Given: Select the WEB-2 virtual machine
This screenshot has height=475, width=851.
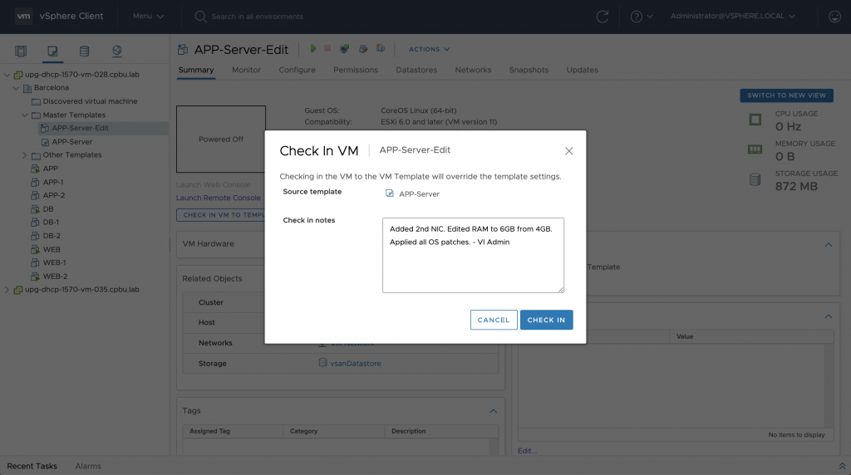Looking at the screenshot, I should point(55,277).
